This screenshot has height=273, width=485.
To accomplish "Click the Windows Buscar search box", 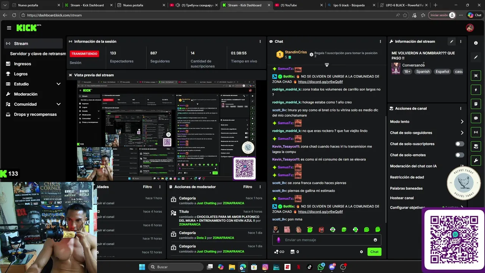I will (176, 267).
